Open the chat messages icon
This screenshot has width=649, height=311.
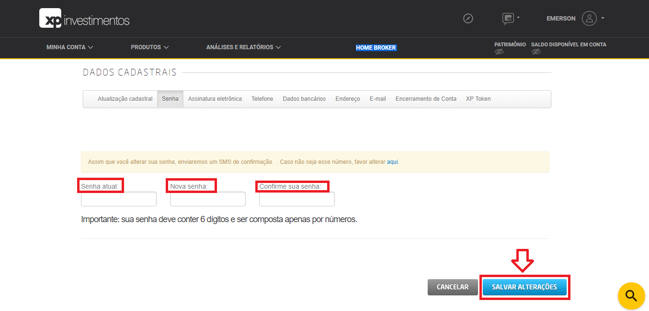[x=508, y=19]
